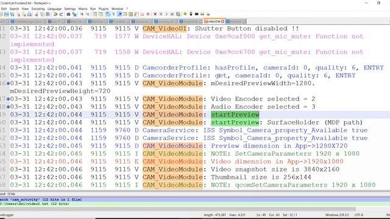The height and width of the screenshot is (219, 390).
Task: Open the Settings menu
Action: (70, 9)
